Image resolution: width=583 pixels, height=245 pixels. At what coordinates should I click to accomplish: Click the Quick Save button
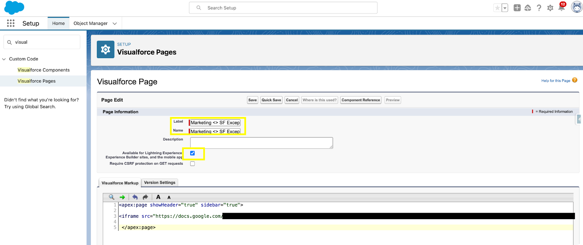(271, 100)
